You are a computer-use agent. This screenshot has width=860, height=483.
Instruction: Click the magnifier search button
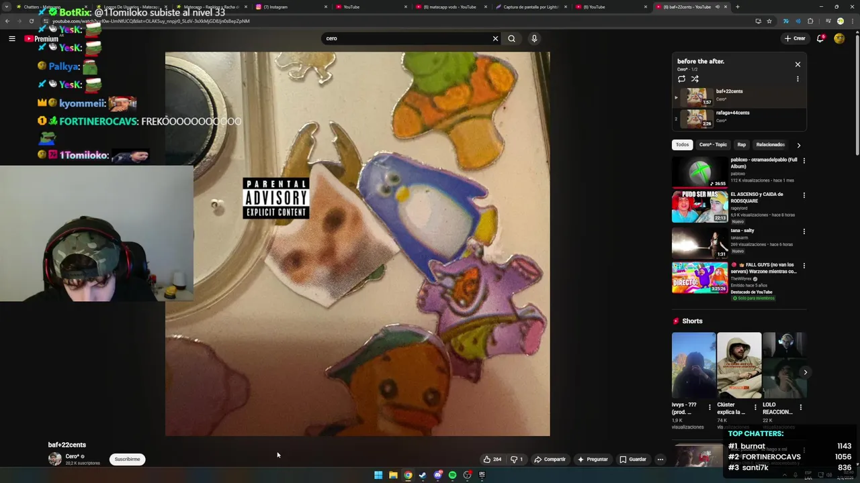tap(511, 38)
